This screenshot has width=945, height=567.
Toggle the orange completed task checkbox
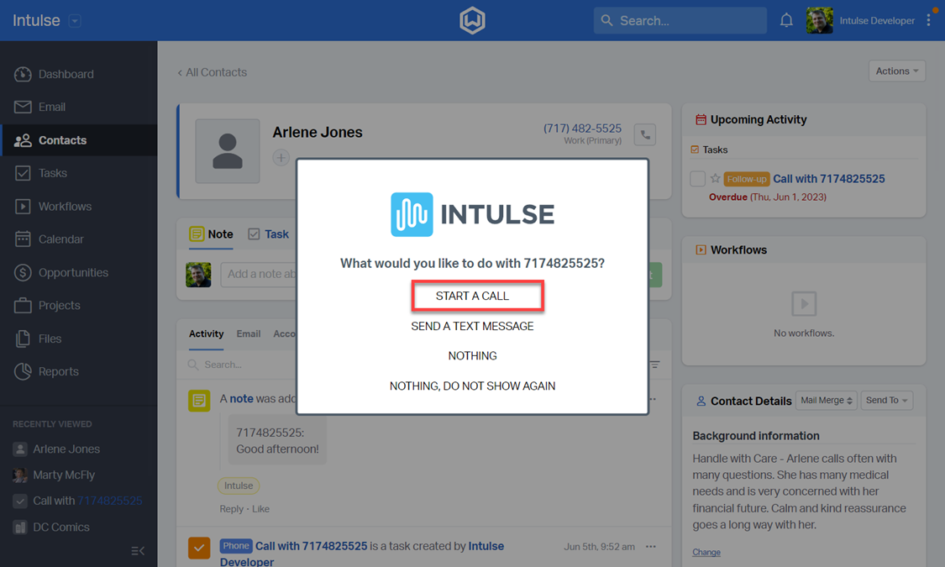(x=199, y=549)
